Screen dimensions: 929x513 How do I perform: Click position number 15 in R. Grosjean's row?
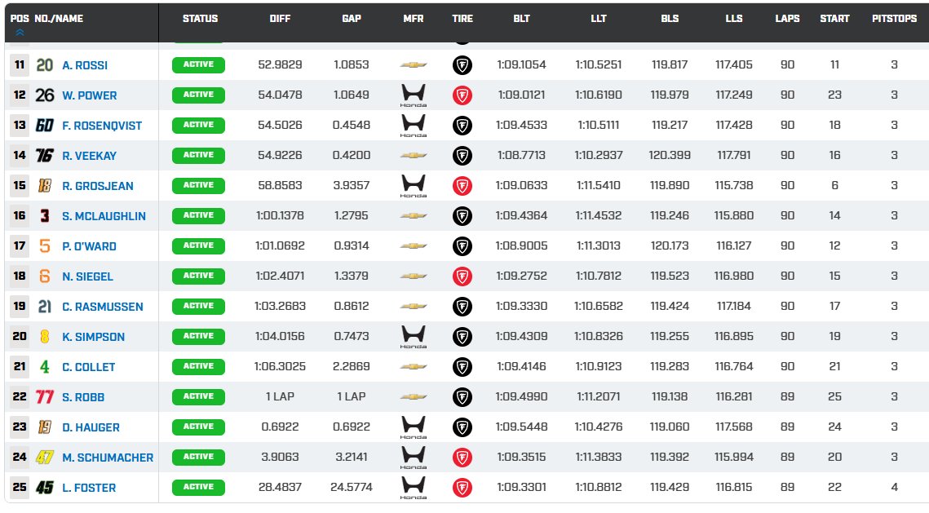20,185
